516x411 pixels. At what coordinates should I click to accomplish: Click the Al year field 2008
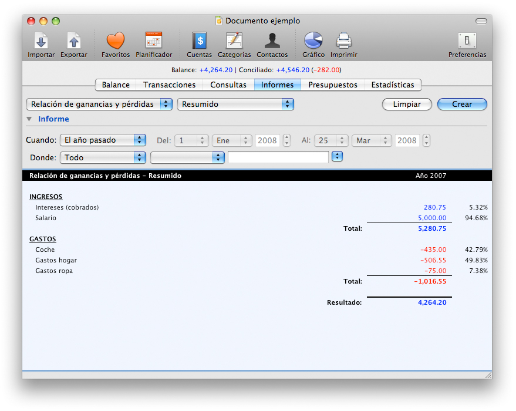coord(407,140)
